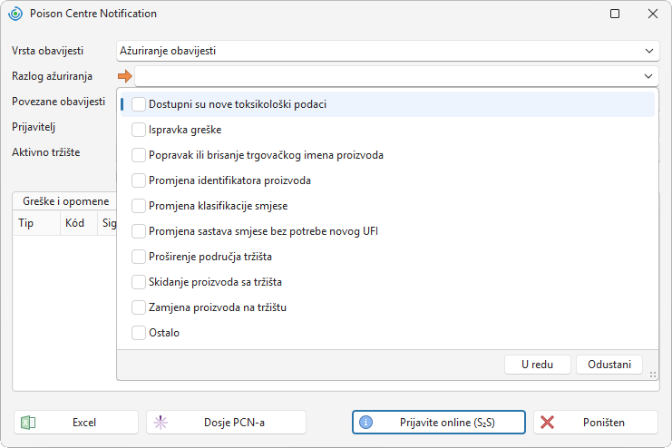Click the Excel spreadsheet icon
Screen dimensions: 672x448
pyautogui.click(x=28, y=423)
